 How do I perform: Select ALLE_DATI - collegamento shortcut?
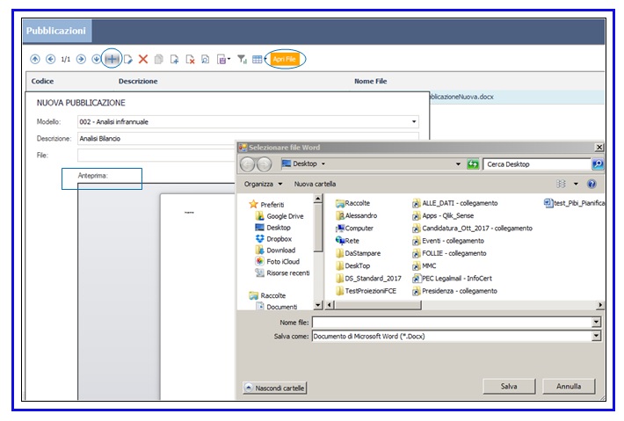pos(455,203)
